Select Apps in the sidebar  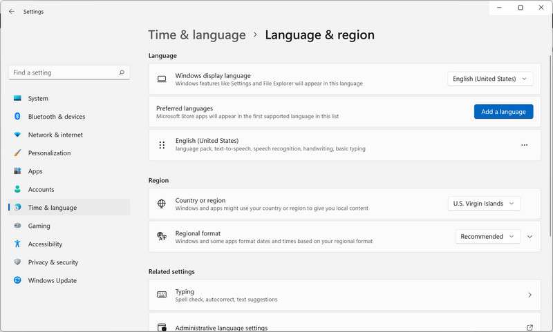pyautogui.click(x=35, y=171)
